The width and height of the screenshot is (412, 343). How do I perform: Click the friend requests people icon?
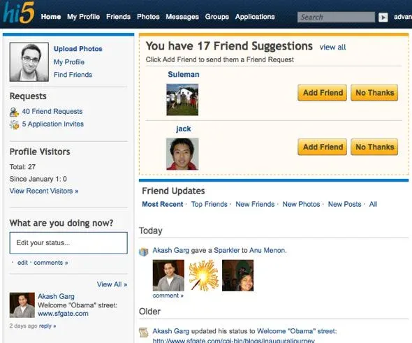(x=14, y=112)
